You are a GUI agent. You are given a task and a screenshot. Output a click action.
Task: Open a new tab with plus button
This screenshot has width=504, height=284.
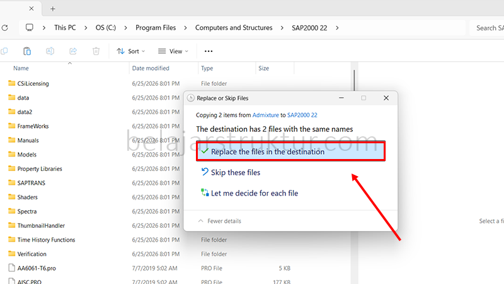point(53,9)
